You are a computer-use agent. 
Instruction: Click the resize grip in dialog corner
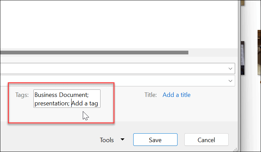235,149
